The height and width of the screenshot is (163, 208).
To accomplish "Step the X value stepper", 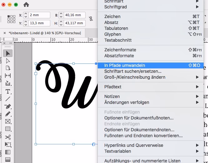I will tap(26, 15).
